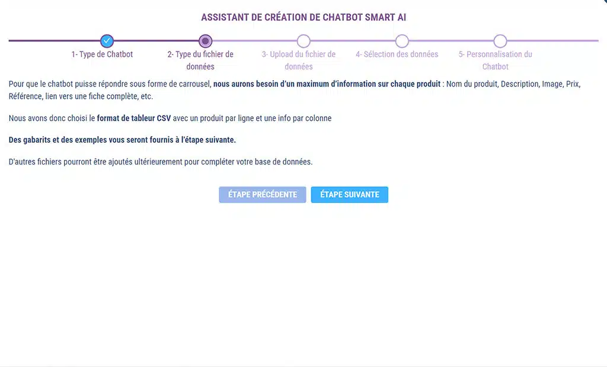Click the bold 'Des gabarits et des exemples' sentence
The image size is (607, 367).
(x=122, y=140)
